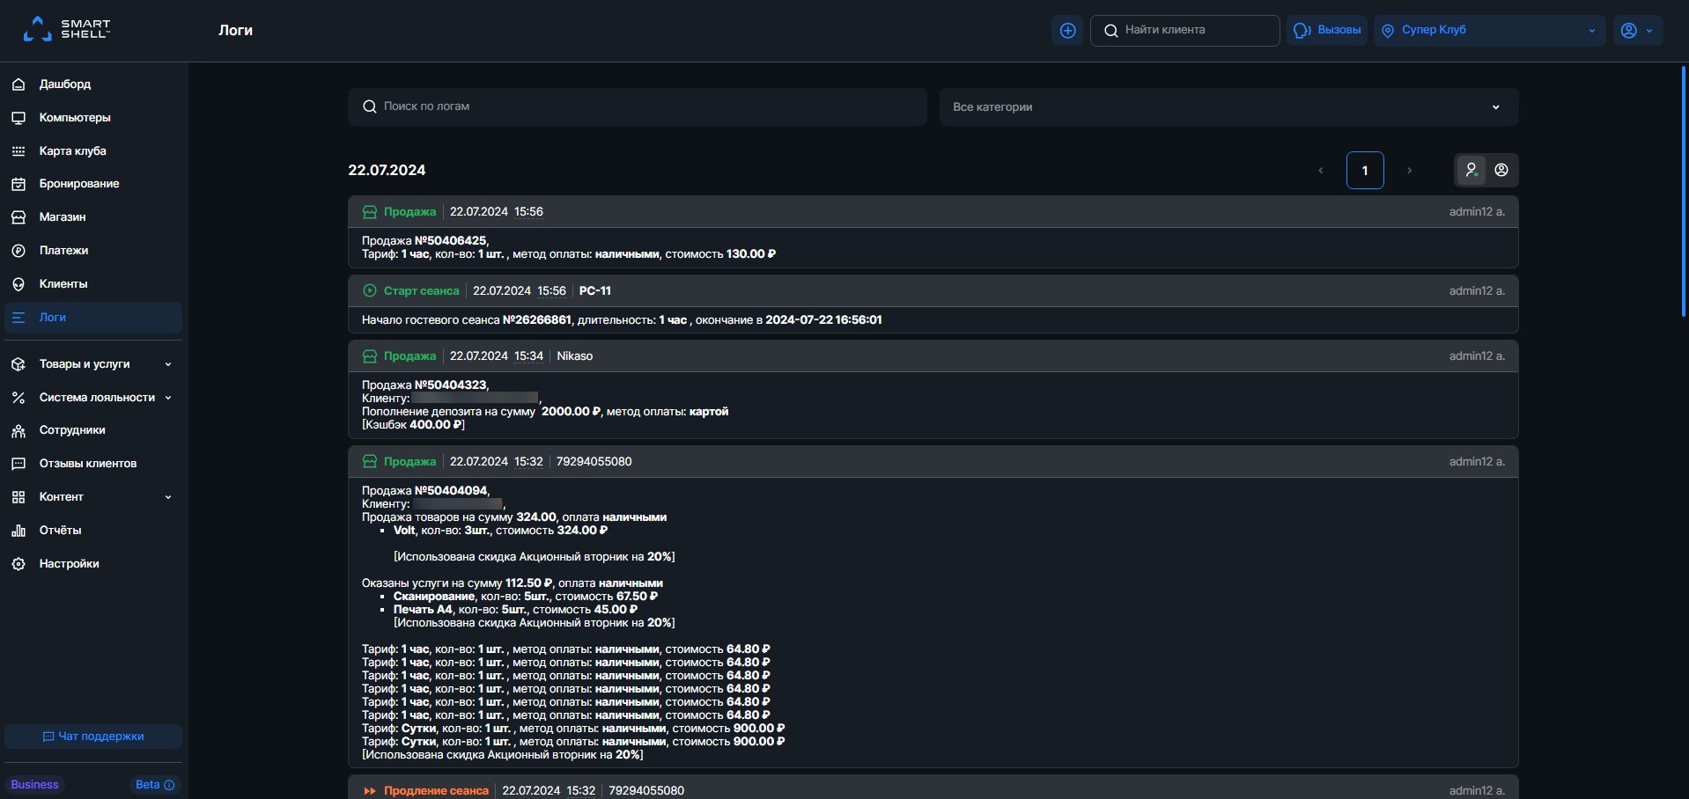Enable the Вызовы panel in the top bar
Screen dimensions: 1689x799
click(x=1326, y=30)
